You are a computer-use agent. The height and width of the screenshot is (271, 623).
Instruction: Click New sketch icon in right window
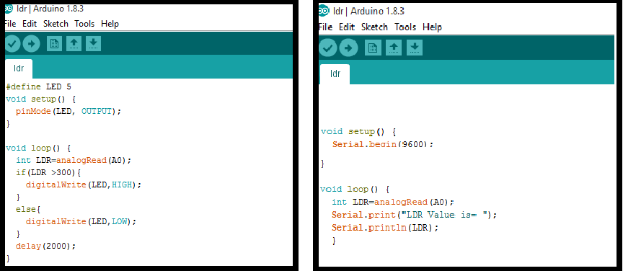[373, 48]
